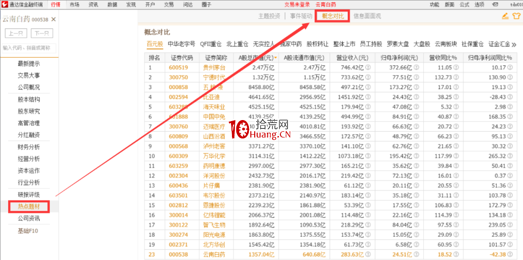Viewport: 523px width, 260px height.
Task: Click the info circle beside 372.66亿
Action: coord(416,68)
